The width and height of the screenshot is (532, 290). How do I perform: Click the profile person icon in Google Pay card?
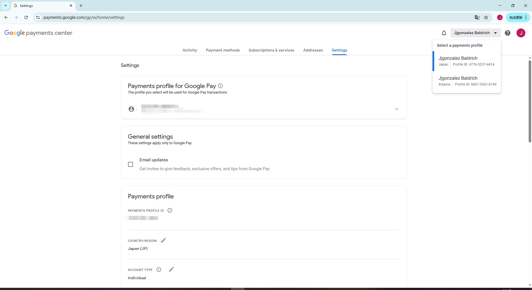click(x=131, y=109)
